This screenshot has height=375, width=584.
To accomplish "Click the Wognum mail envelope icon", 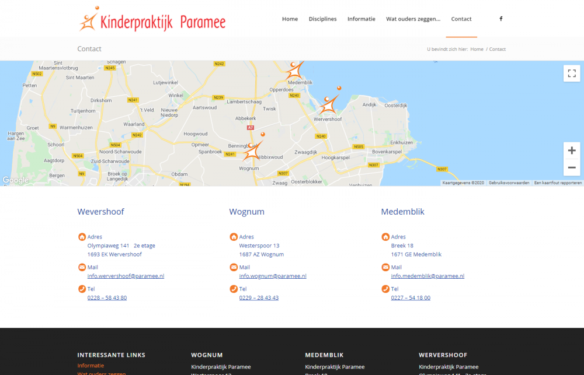I will (x=234, y=267).
